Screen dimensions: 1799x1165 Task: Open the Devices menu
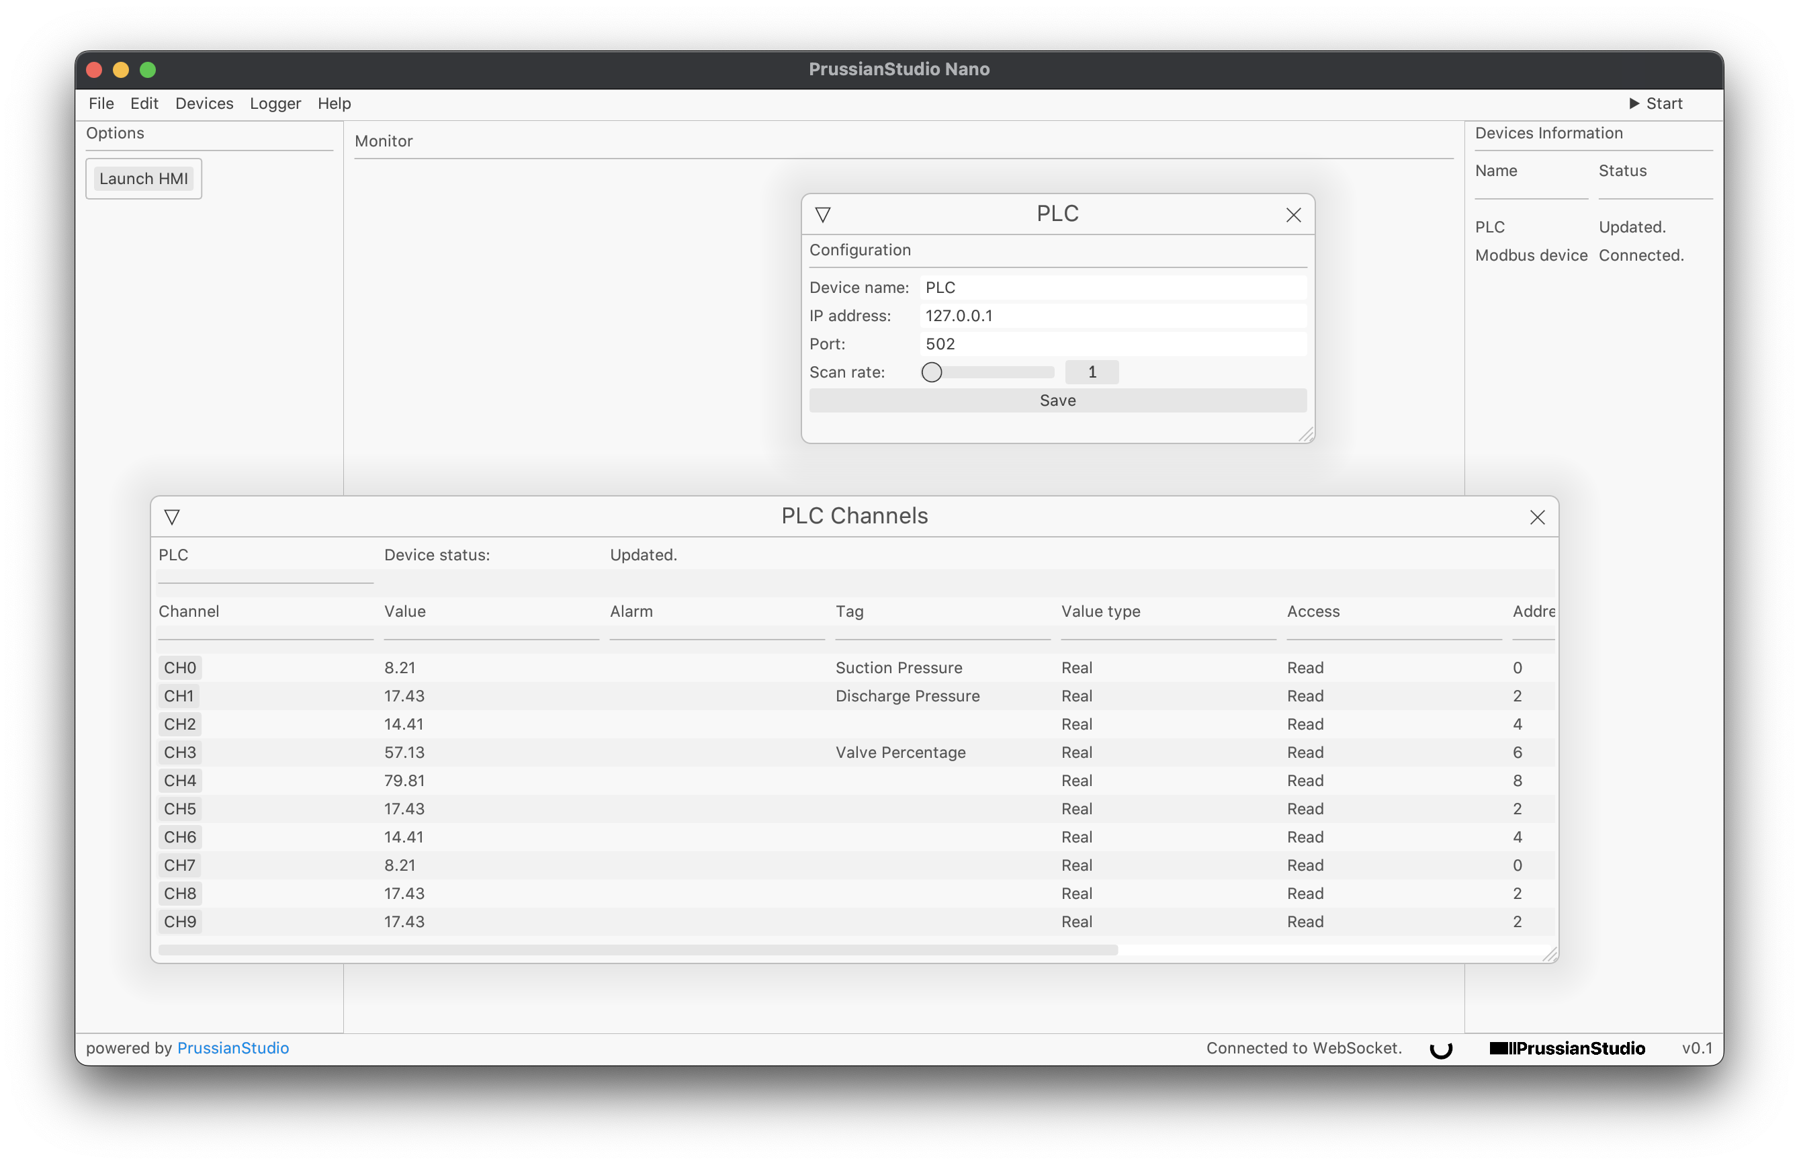click(204, 103)
